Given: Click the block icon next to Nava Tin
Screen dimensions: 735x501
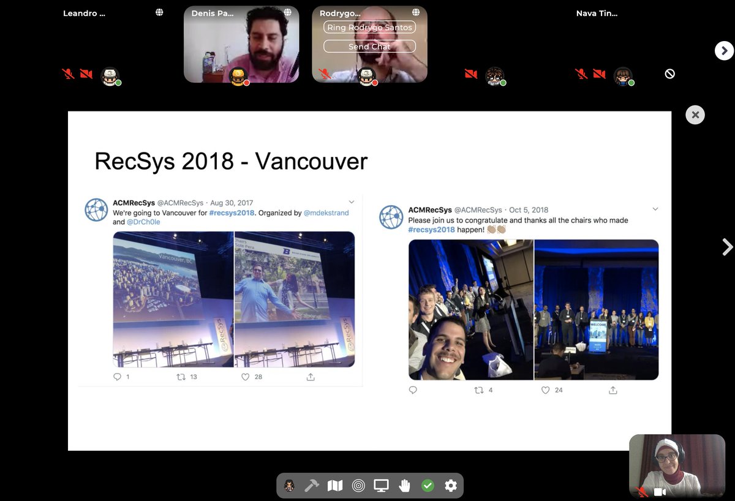Looking at the screenshot, I should coord(670,74).
